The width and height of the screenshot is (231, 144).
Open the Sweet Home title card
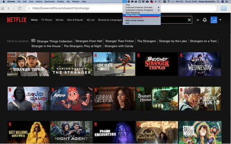click(x=157, y=99)
